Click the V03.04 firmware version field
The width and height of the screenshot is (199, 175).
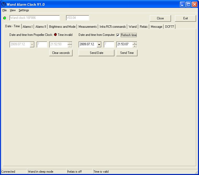[78, 18]
